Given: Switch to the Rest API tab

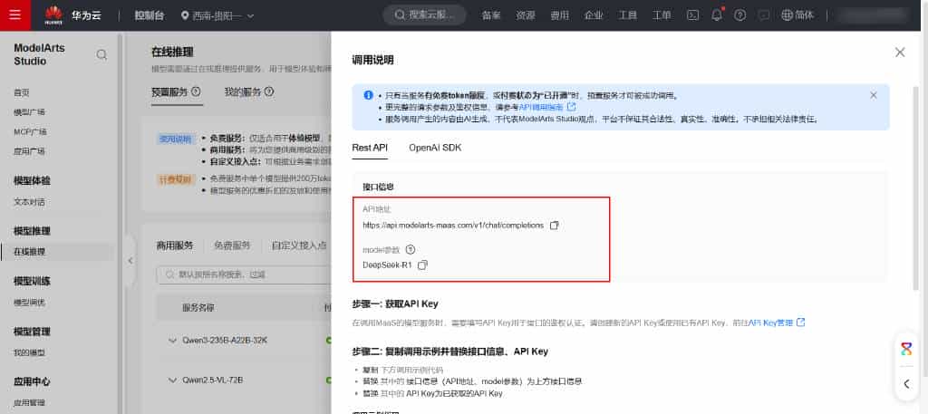Looking at the screenshot, I should 370,148.
